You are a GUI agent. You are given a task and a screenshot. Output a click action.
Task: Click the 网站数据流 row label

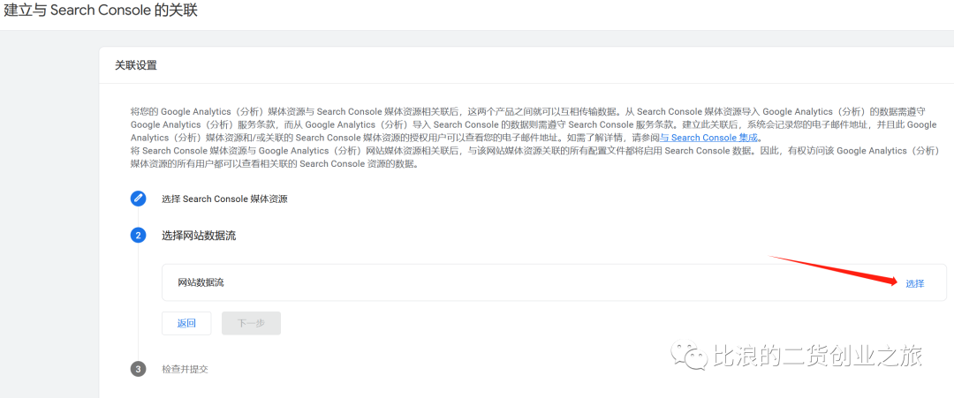click(x=201, y=282)
